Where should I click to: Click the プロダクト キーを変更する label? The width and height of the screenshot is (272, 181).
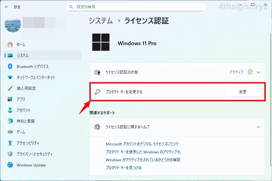pyautogui.click(x=124, y=92)
